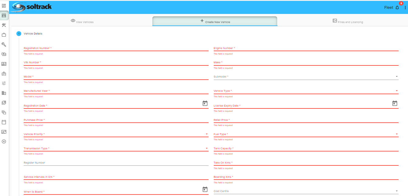Open the three-dot menu in header
This screenshot has width=408, height=196.
click(405, 8)
